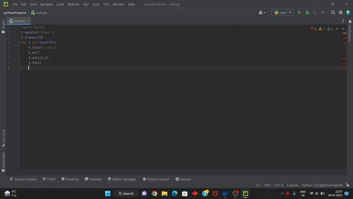The width and height of the screenshot is (353, 199).
Task: Open the File menu
Action: click(15, 4)
